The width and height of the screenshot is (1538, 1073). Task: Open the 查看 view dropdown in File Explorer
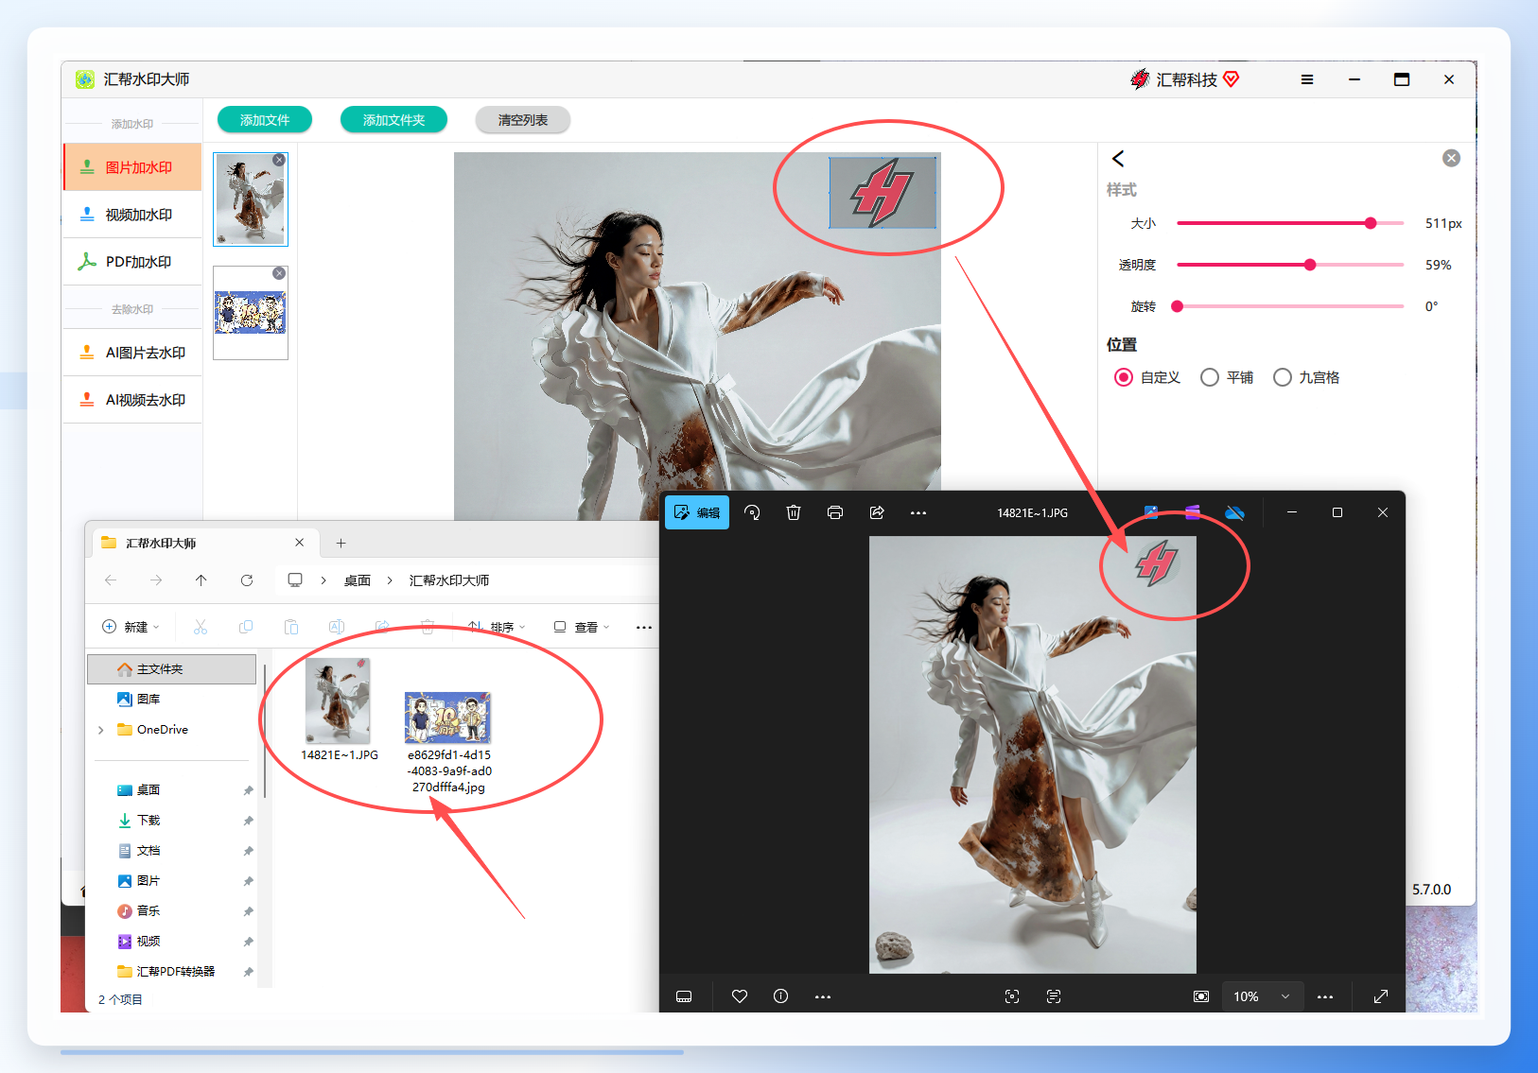pyautogui.click(x=582, y=627)
